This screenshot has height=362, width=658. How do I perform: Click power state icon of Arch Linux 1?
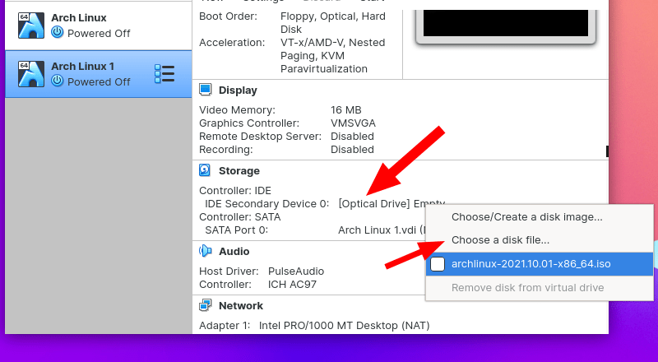tap(57, 81)
